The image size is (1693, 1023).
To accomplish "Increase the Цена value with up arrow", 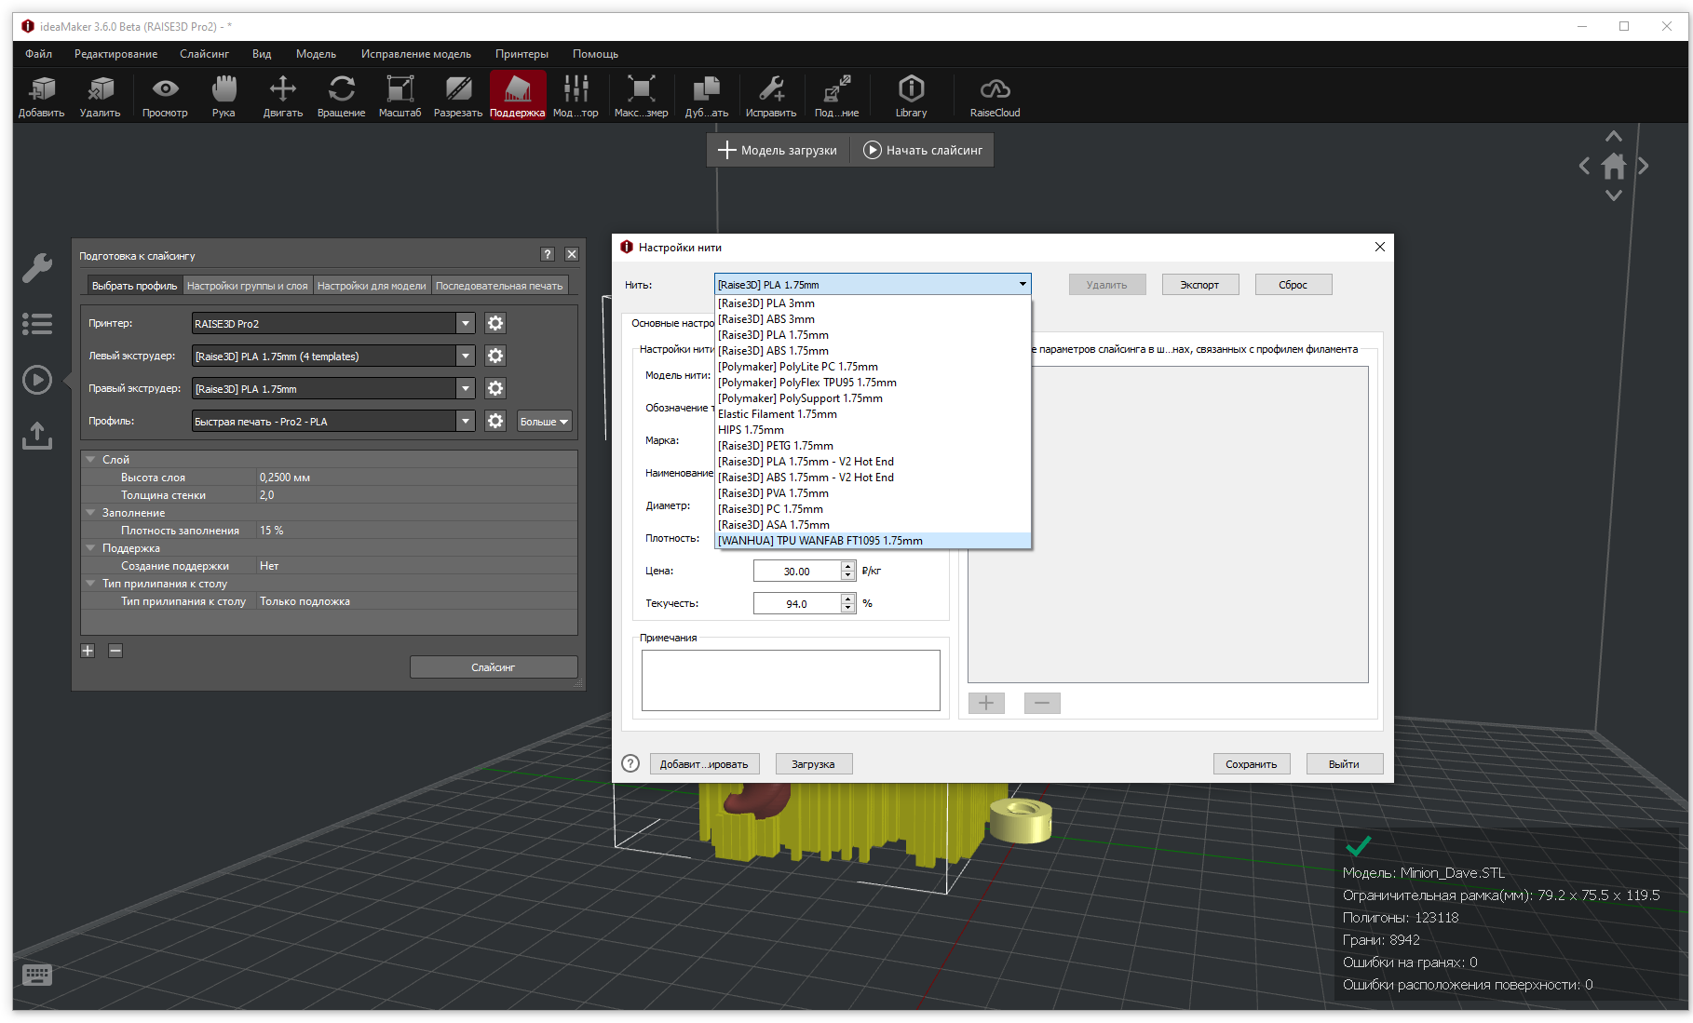I will [x=847, y=566].
